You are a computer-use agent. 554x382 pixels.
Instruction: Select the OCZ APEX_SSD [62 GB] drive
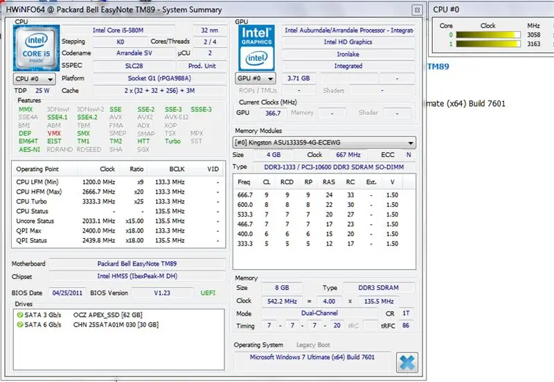[108, 315]
